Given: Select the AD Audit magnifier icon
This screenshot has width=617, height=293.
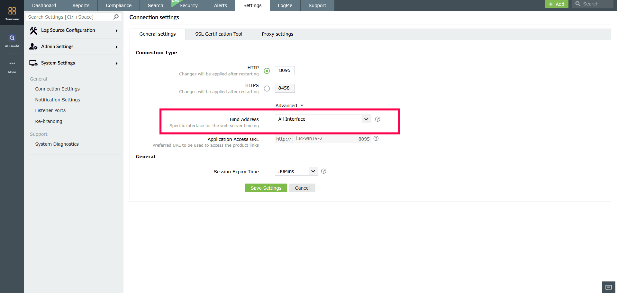Looking at the screenshot, I should point(12,38).
